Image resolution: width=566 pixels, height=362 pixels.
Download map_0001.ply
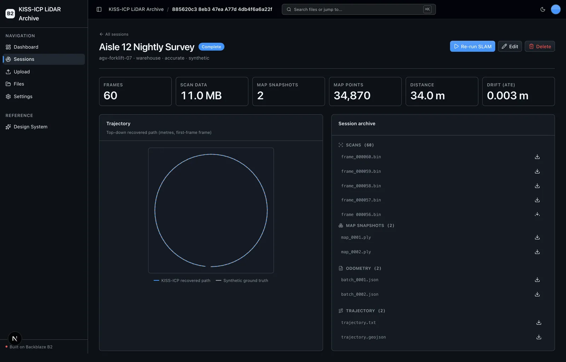click(x=537, y=237)
